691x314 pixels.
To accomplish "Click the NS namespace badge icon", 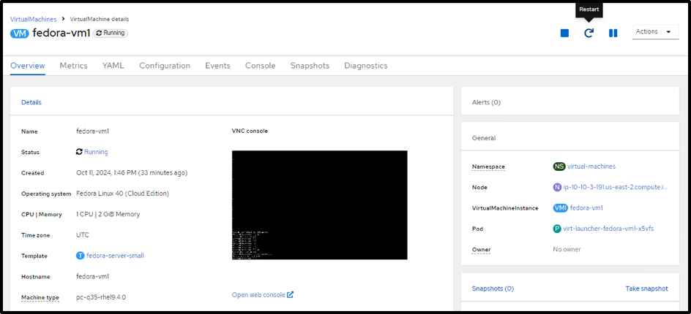I will click(559, 166).
